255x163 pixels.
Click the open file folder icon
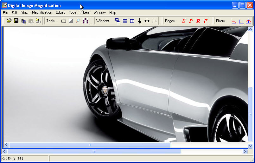pyautogui.click(x=9, y=21)
